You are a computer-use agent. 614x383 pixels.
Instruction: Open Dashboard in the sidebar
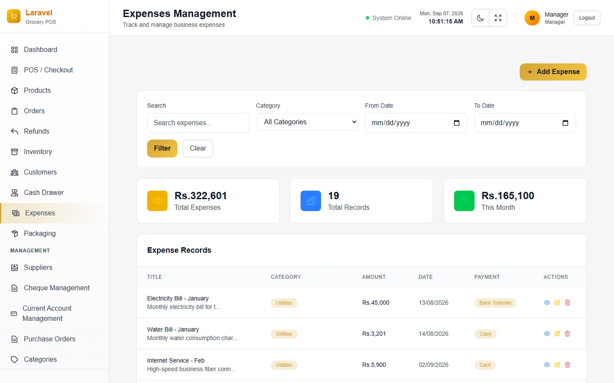[54, 49]
